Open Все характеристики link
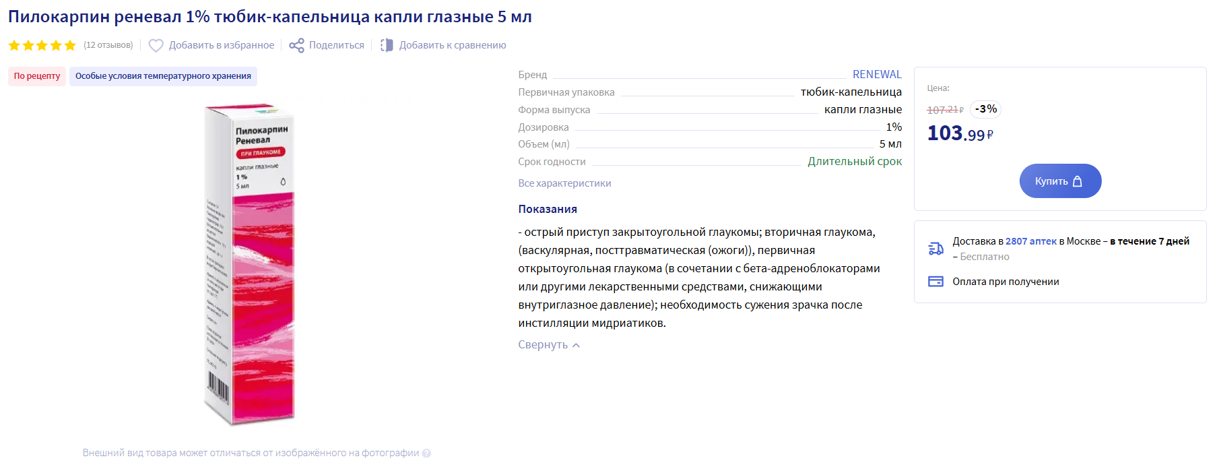 click(x=564, y=183)
